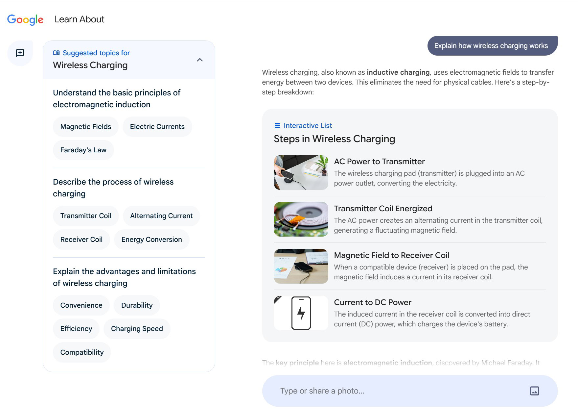This screenshot has height=409, width=578.
Task: Select the Energy Conversion chip
Action: 151,240
